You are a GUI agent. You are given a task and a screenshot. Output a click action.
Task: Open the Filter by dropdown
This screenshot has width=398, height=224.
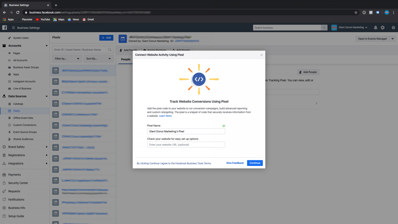coord(67,58)
